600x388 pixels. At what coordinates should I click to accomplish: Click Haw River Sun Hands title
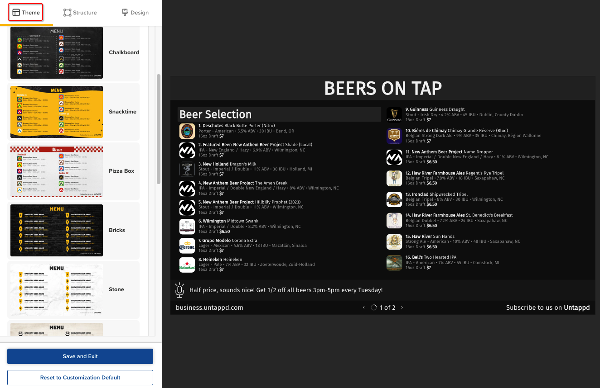point(430,237)
